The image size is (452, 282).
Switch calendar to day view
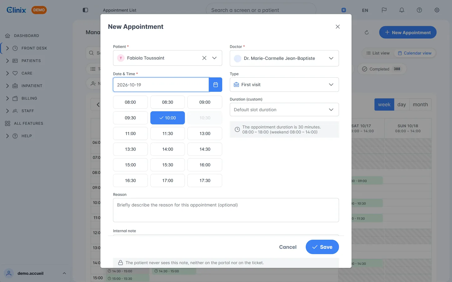(x=401, y=105)
